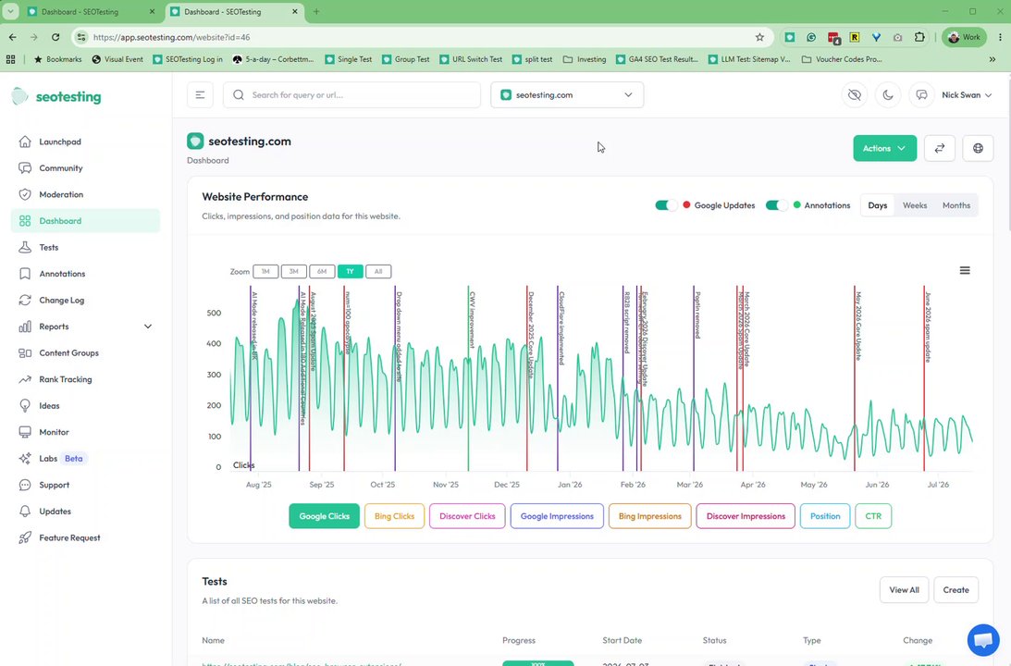Switch chart grouping to Weeks
The image size is (1011, 666).
pyautogui.click(x=915, y=205)
